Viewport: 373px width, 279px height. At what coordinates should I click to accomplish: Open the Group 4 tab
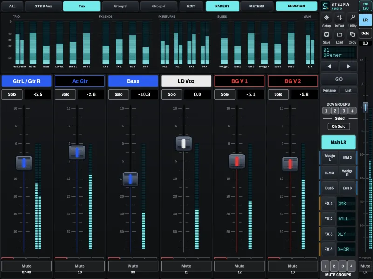159,6
